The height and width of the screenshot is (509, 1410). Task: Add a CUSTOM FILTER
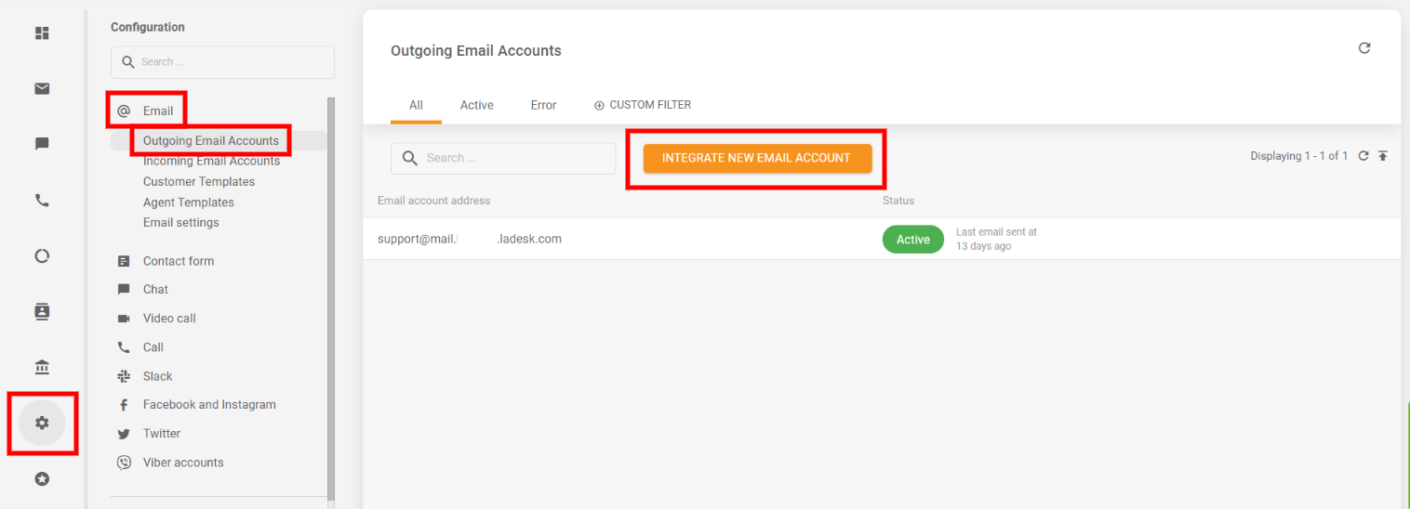(643, 105)
